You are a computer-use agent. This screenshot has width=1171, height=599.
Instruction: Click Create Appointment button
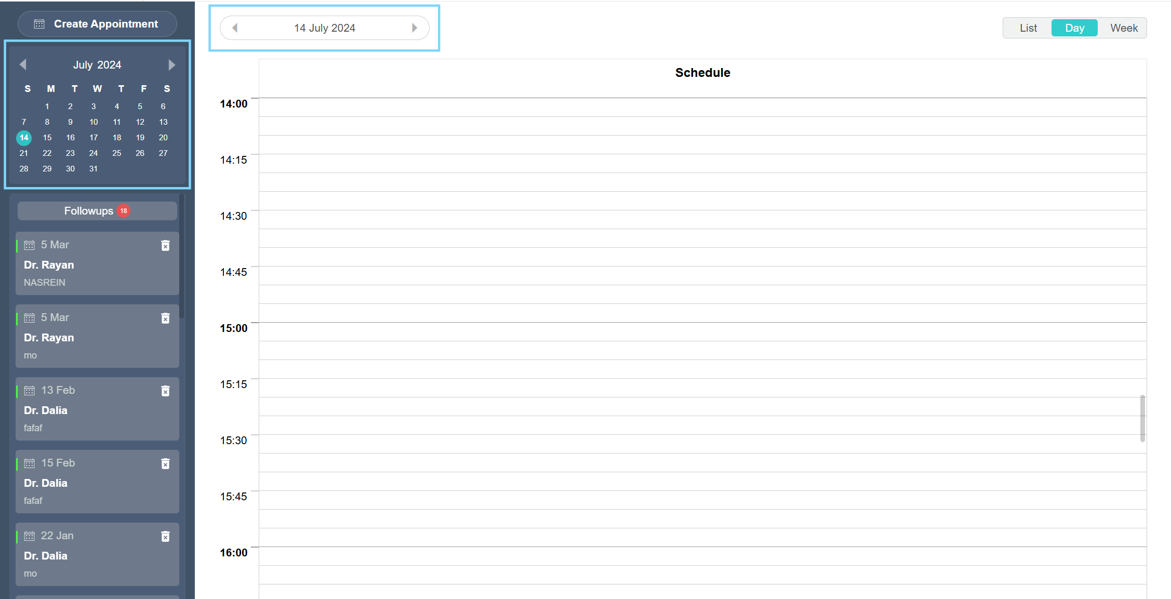[x=97, y=24]
